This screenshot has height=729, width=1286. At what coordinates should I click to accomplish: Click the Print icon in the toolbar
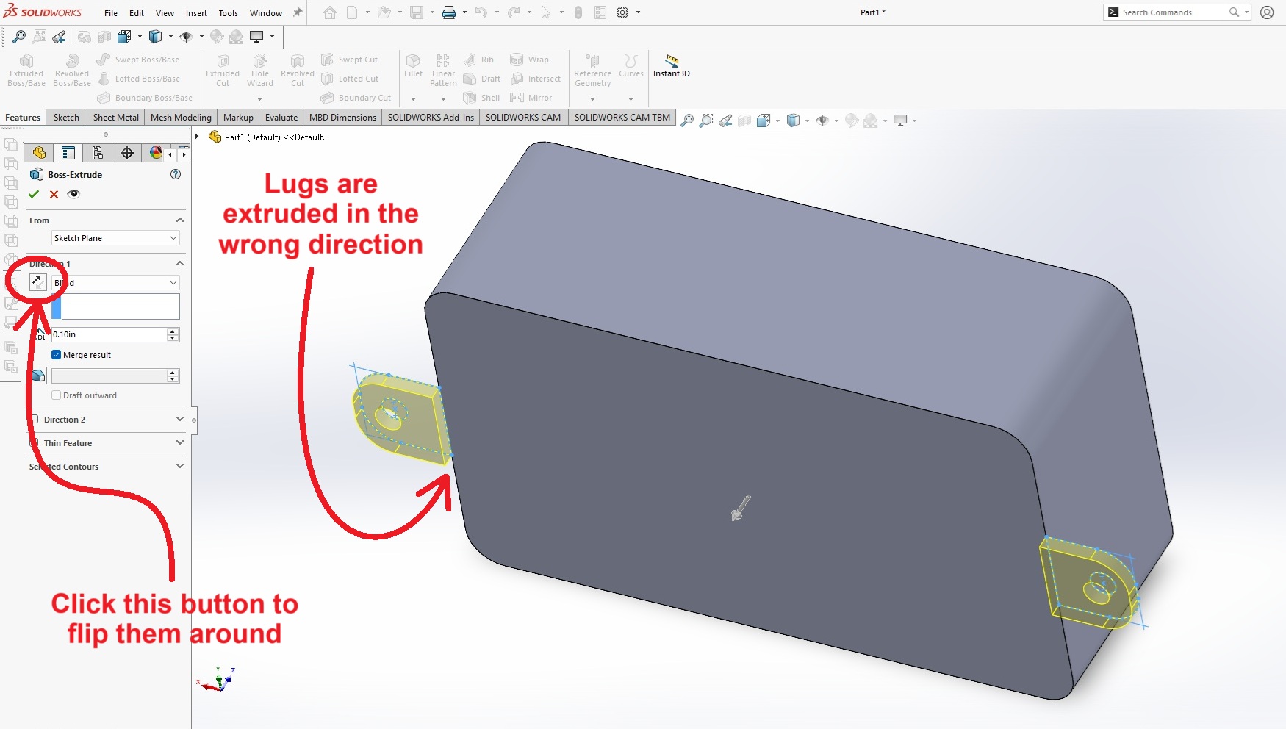(448, 12)
